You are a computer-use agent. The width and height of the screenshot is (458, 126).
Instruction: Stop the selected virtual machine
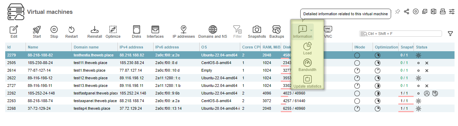click(x=54, y=31)
